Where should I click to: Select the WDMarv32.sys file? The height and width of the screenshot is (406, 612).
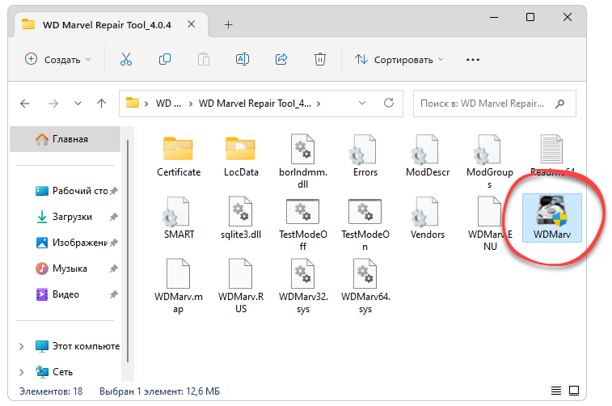(x=303, y=286)
